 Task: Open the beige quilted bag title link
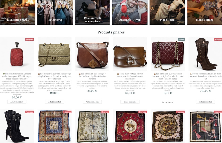pyautogui.click(x=55, y=76)
